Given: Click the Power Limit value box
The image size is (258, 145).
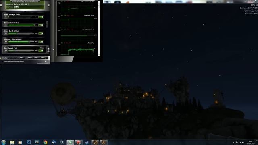Looking at the screenshot, I should (41, 25).
